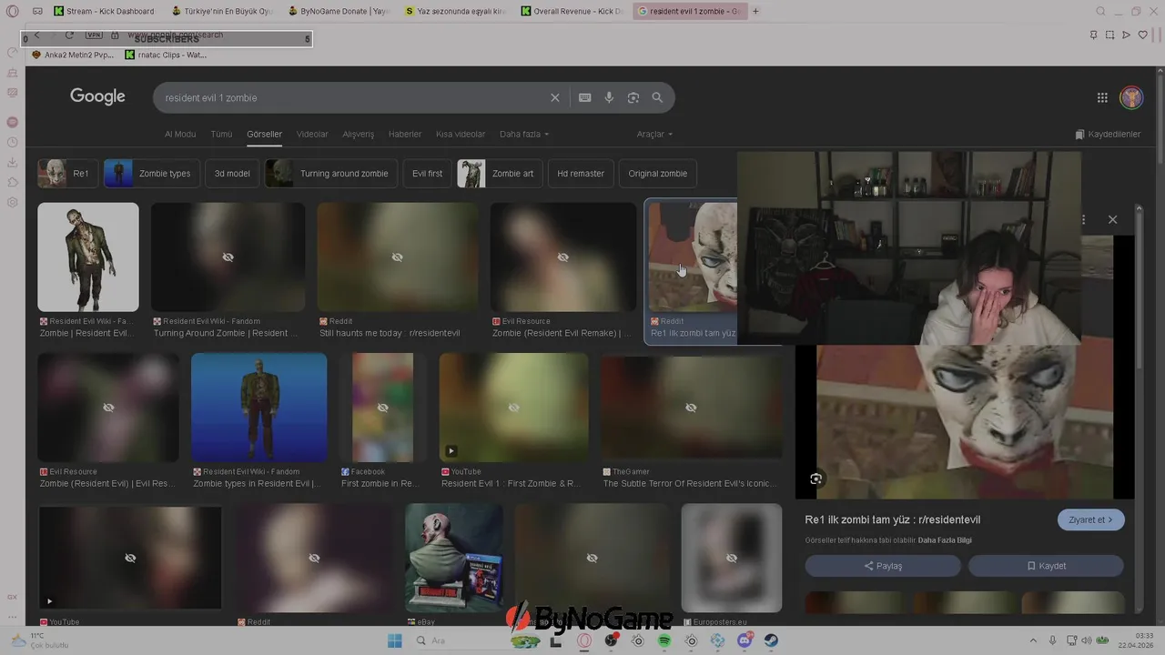The image size is (1165, 655).
Task: Open volume control in system tray
Action: (1086, 640)
